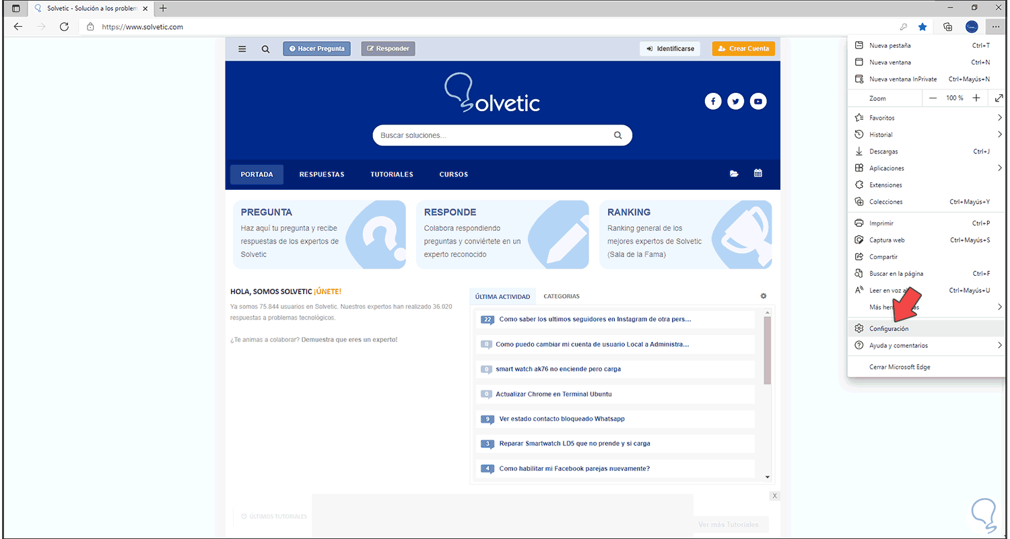
Task: Click the orange Crear Cuenta button
Action: coord(743,48)
